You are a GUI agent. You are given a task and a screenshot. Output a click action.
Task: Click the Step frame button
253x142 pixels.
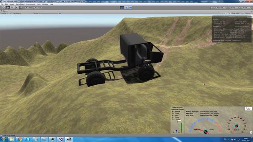click(x=130, y=7)
